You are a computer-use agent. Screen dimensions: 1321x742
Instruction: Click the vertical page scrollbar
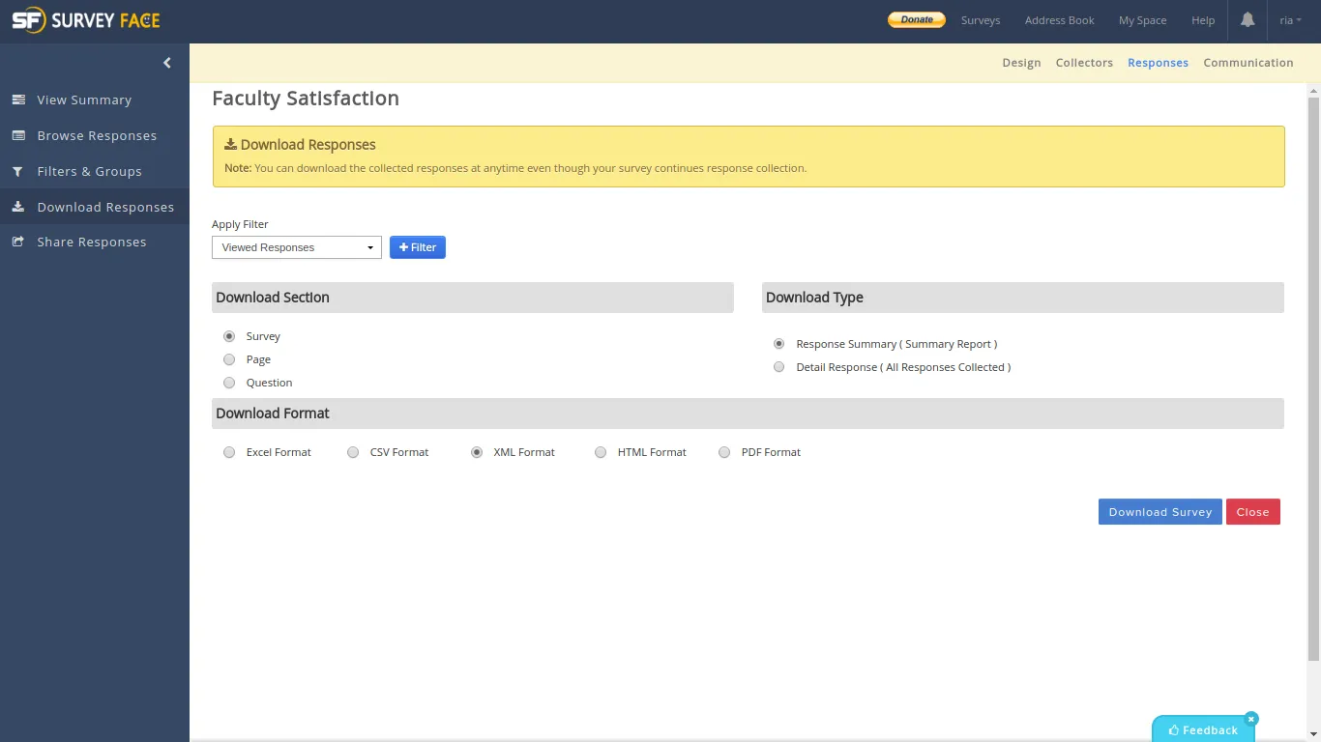tap(1313, 377)
